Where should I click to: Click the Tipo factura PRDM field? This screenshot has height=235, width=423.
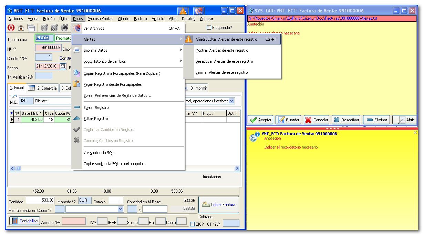pyautogui.click(x=44, y=38)
